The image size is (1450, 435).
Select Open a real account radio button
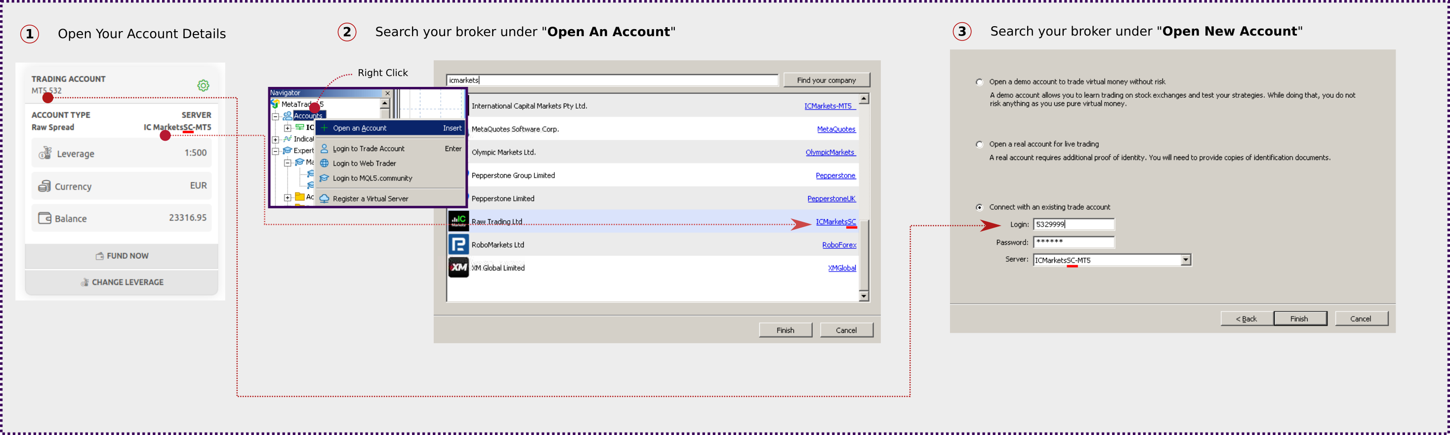coord(979,145)
